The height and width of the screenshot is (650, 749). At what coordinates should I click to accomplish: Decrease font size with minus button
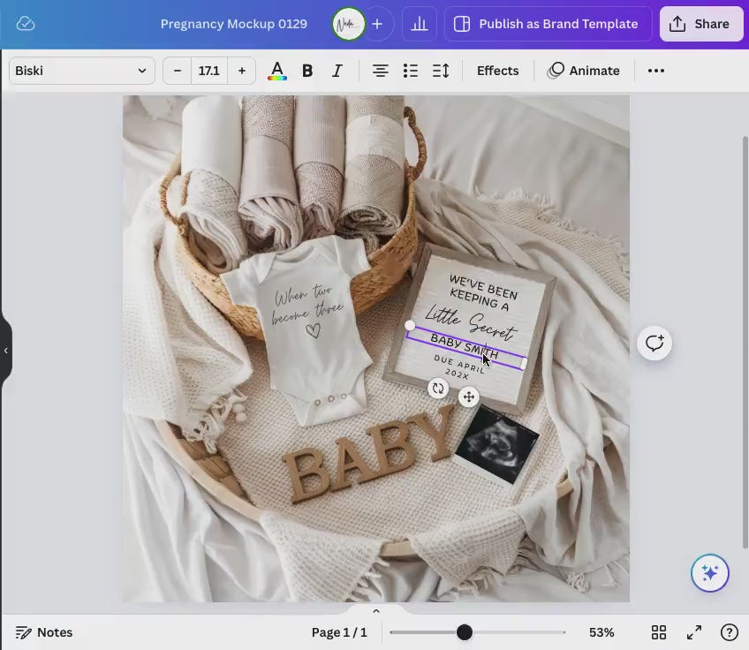(x=178, y=71)
